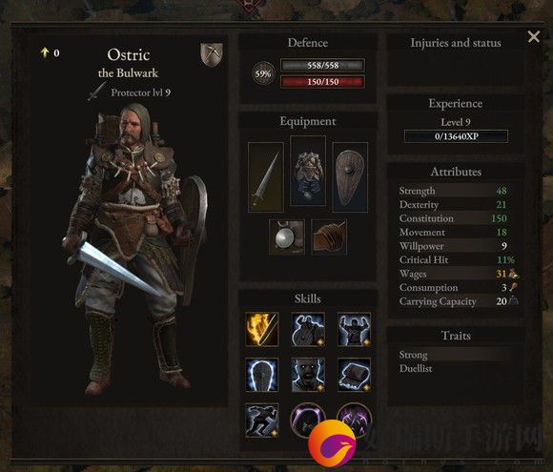Click the 59% defence badge
Viewport: 553px width, 472px height.
coord(263,73)
